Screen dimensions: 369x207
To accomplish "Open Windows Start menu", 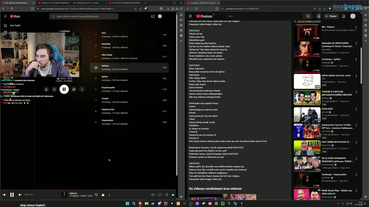I will pos(128,204).
